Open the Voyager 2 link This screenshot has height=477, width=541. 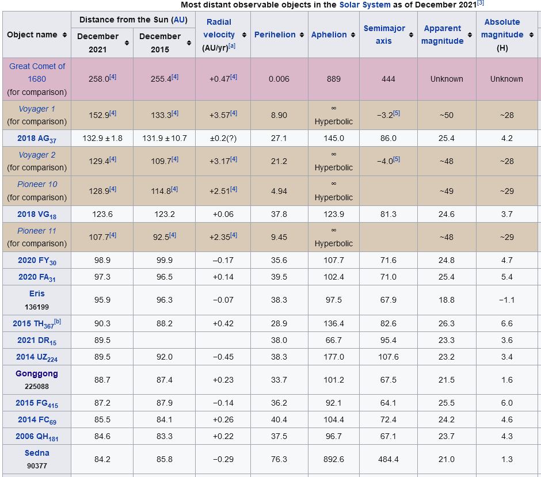[37, 155]
